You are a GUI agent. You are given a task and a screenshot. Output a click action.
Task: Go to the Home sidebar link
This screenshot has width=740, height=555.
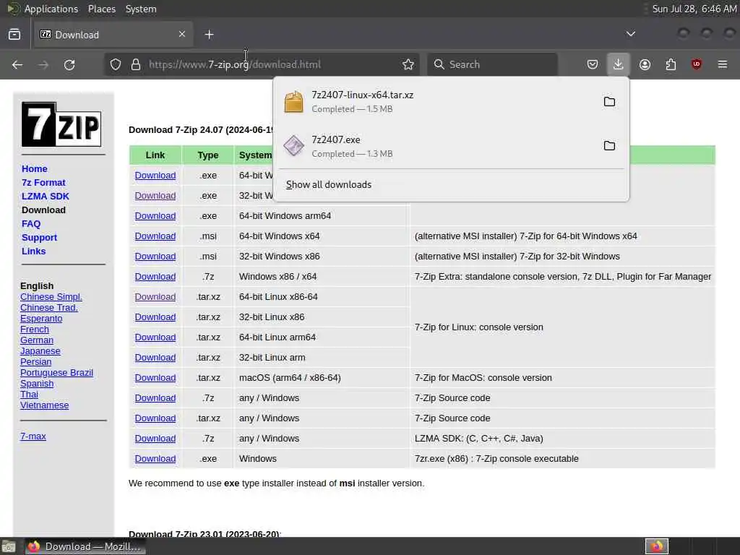click(35, 168)
